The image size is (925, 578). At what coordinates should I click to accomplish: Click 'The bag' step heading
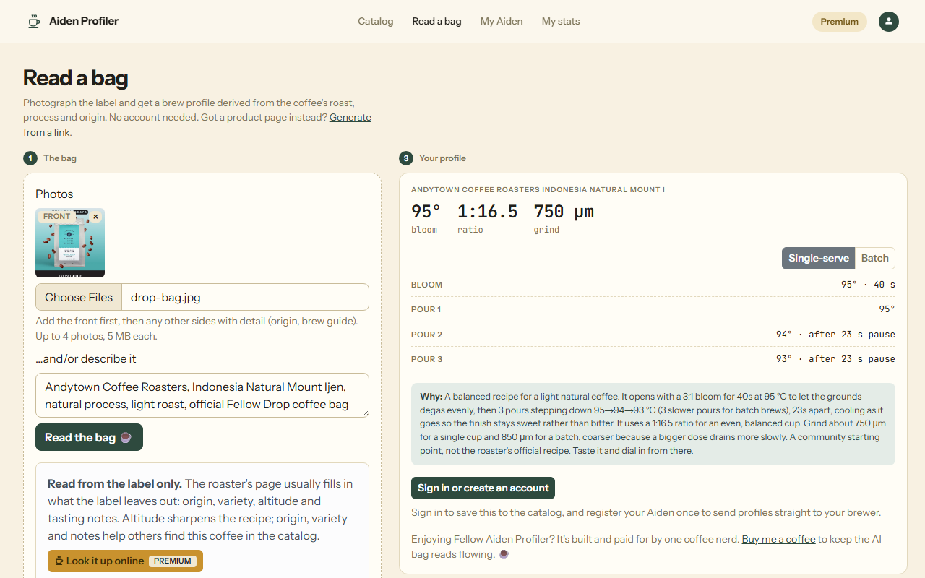pos(59,158)
